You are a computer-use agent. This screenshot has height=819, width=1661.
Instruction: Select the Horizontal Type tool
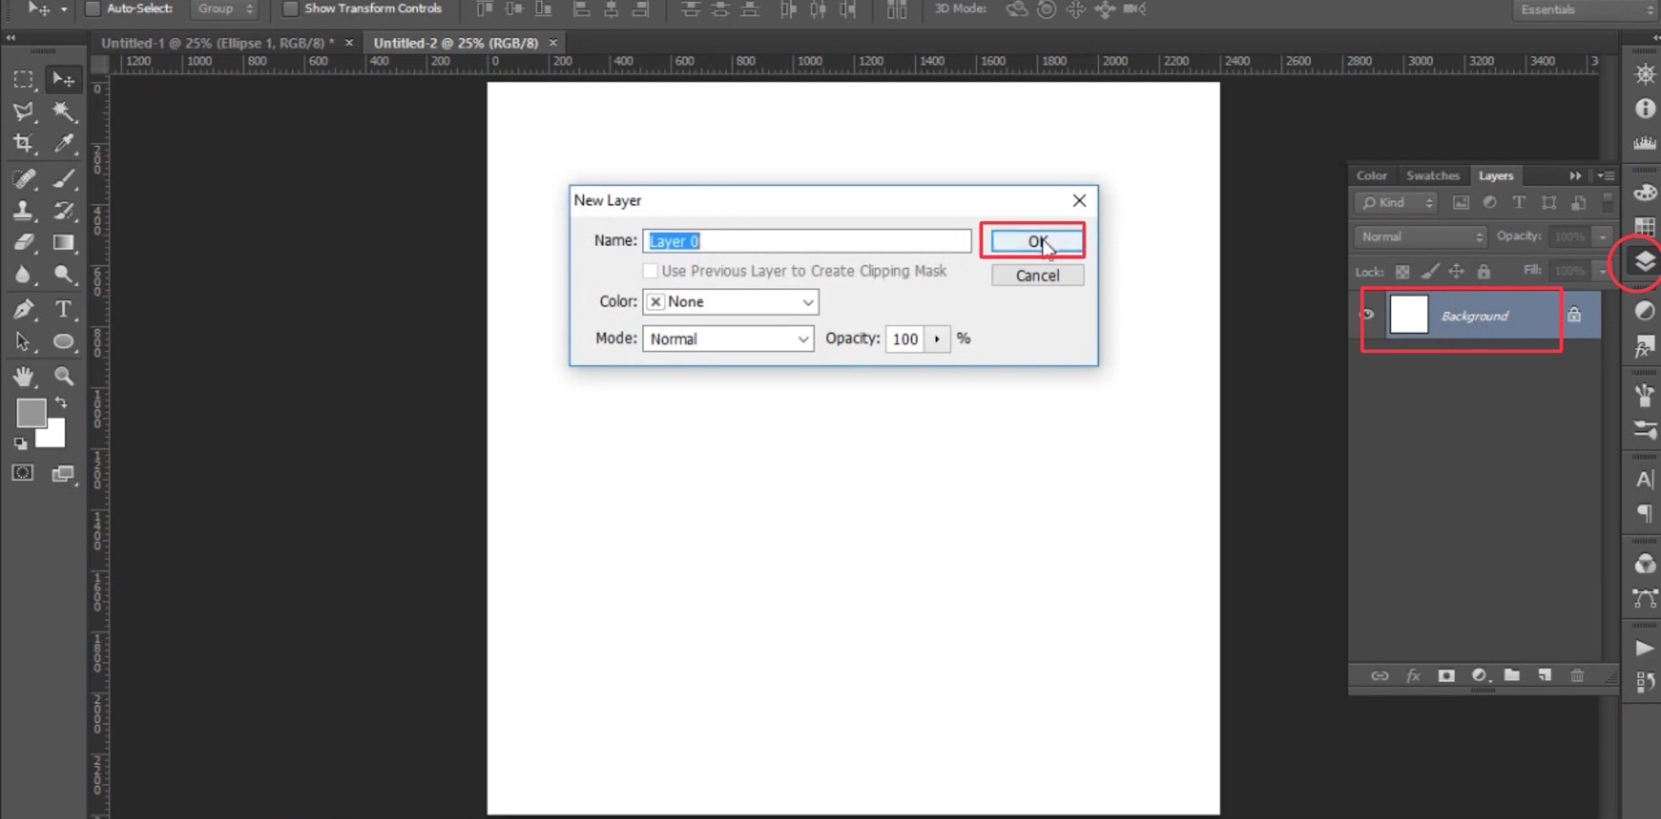pyautogui.click(x=63, y=309)
